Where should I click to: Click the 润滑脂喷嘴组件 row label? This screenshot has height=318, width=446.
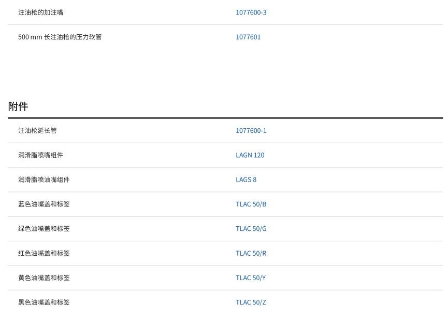[40, 155]
